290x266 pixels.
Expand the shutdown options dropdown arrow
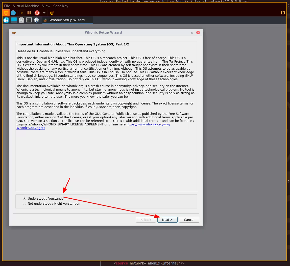(44, 13)
